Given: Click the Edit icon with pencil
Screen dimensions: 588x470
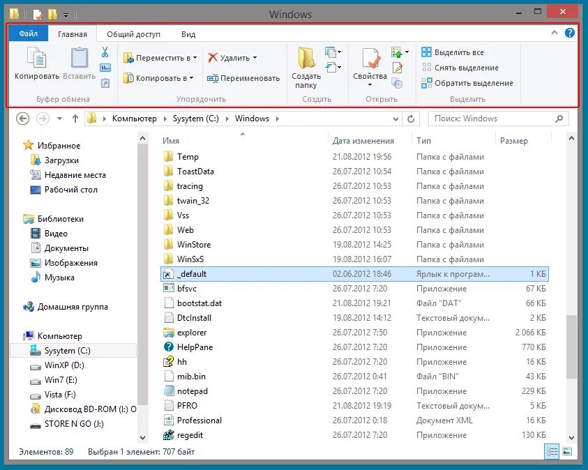Looking at the screenshot, I should (x=397, y=68).
